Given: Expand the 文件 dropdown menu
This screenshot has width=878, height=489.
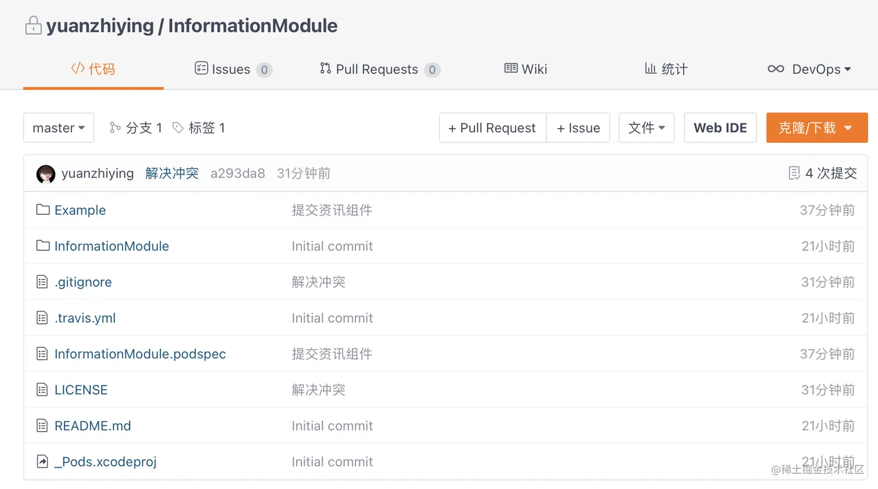Looking at the screenshot, I should tap(646, 128).
